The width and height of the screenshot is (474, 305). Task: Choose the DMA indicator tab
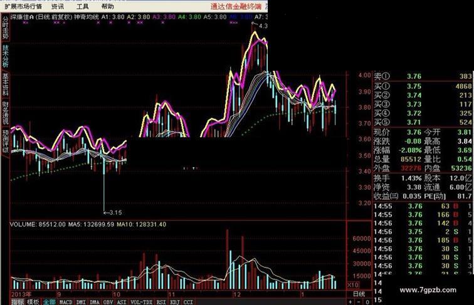(95, 302)
